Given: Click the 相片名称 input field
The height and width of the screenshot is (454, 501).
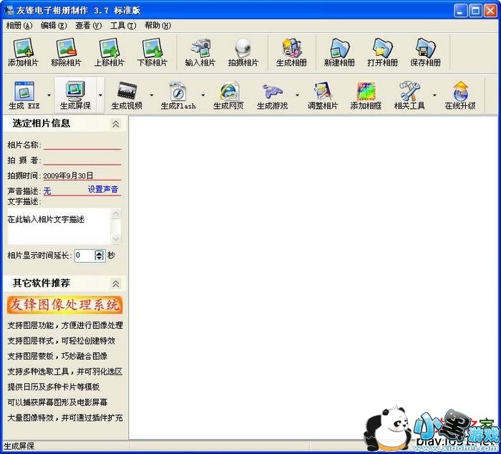Looking at the screenshot, I should tap(82, 145).
